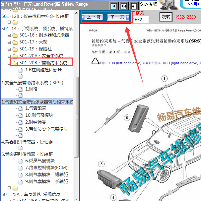Click document icon beside 7.约束控制模块(RCM)

tap(20, 168)
